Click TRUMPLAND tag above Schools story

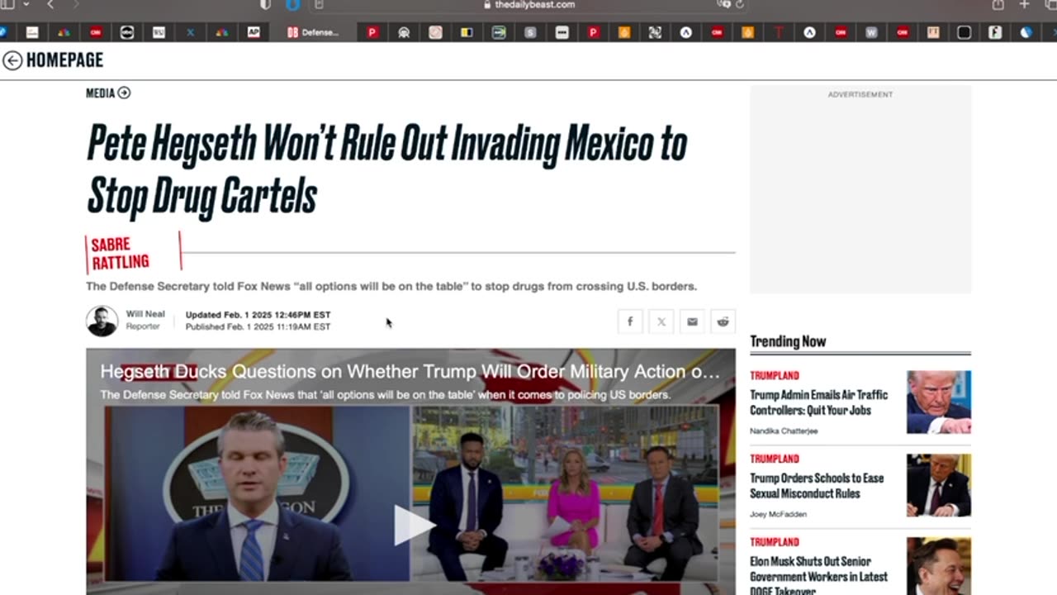pyautogui.click(x=775, y=459)
